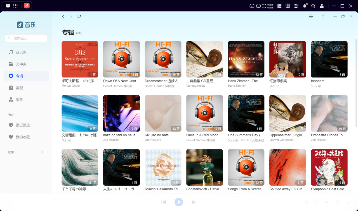
Task: Open One Summer's Day album cover
Action: click(246, 113)
